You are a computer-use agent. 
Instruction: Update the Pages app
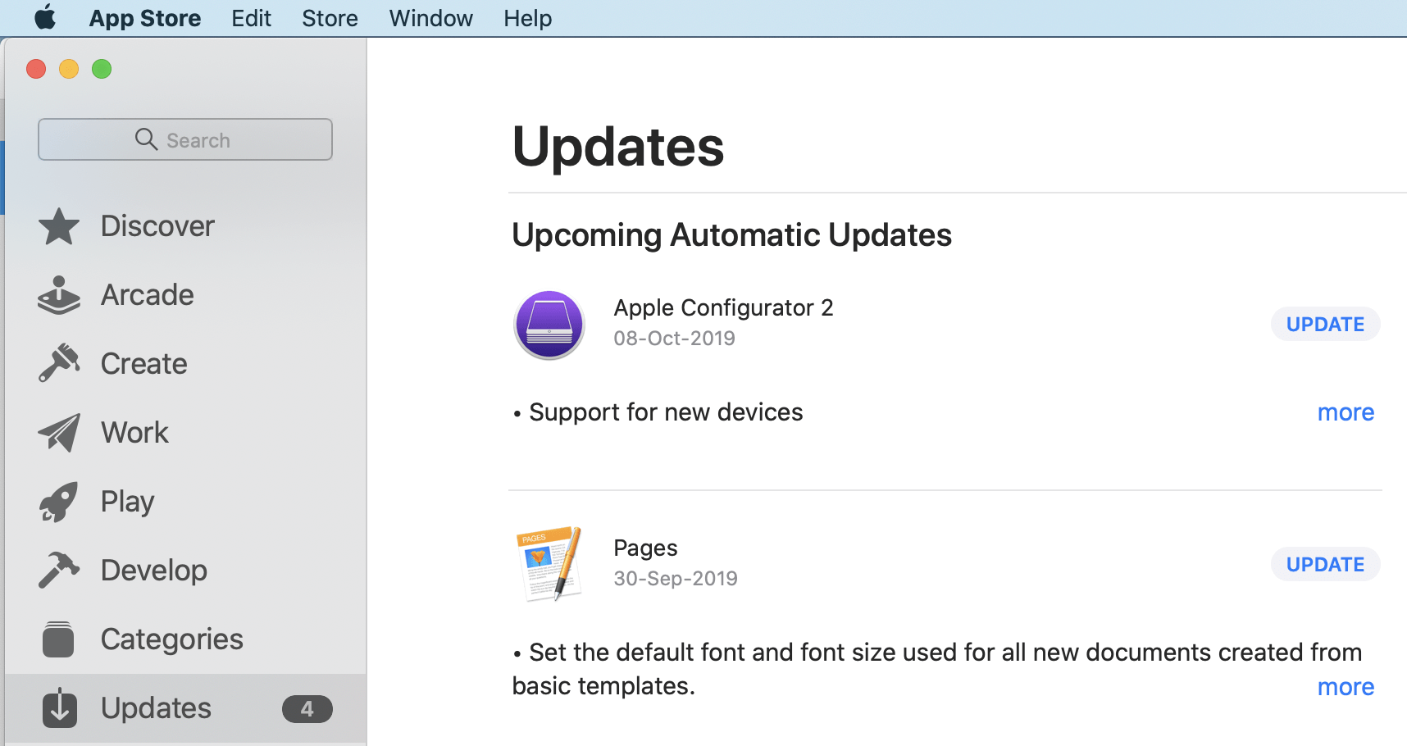pos(1324,564)
